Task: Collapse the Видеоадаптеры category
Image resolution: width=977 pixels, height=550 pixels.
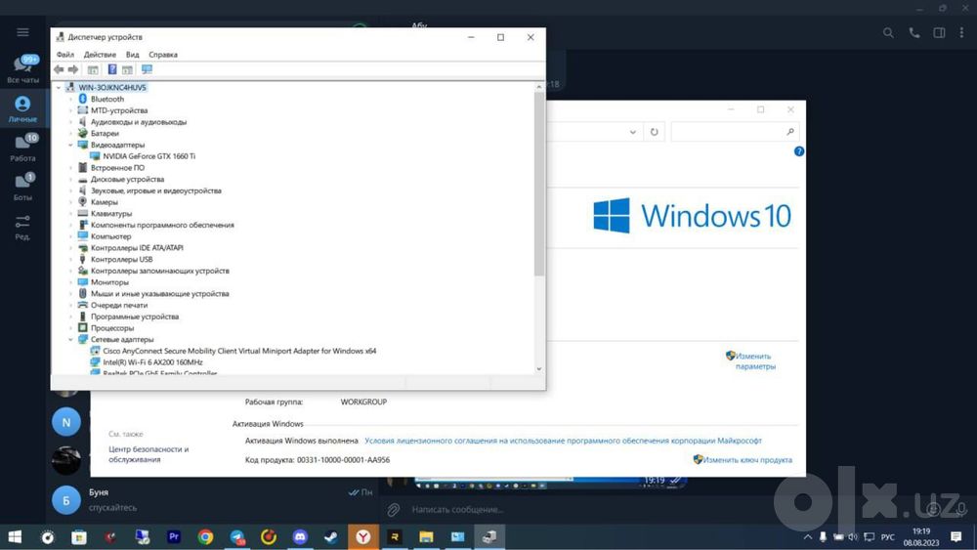Action: [x=71, y=145]
